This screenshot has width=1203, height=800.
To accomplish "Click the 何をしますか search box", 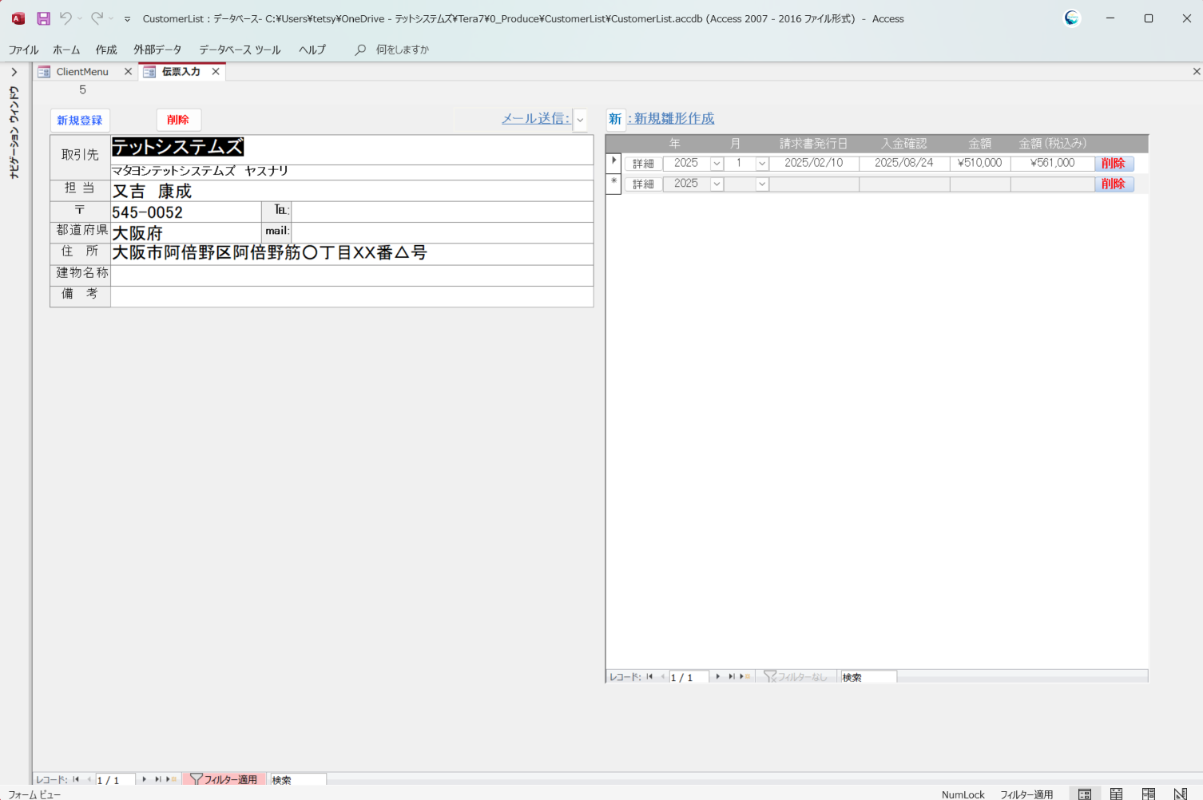I will (x=402, y=50).
